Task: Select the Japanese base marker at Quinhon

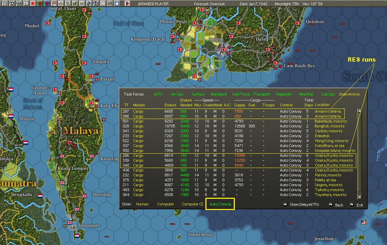Action: click(x=297, y=23)
